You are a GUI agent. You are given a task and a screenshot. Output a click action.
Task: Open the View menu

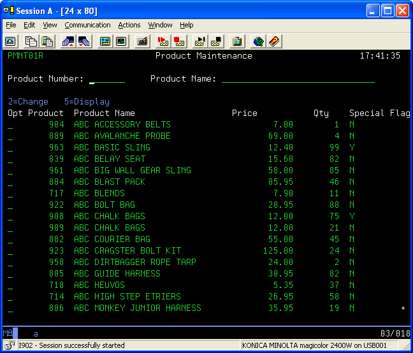[x=50, y=25]
